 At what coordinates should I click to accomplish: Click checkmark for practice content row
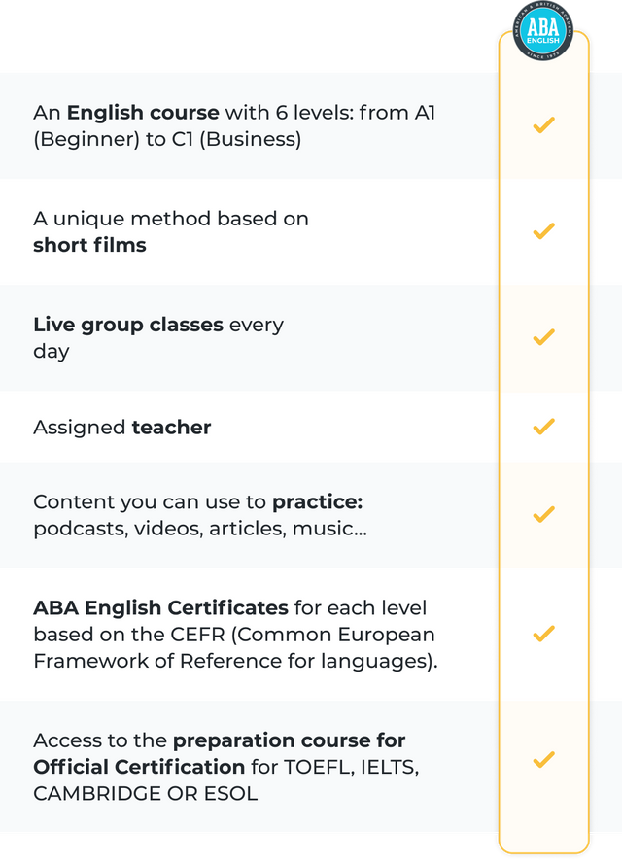543,514
